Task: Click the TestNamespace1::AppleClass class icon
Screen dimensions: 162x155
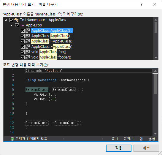Action: 16,20
